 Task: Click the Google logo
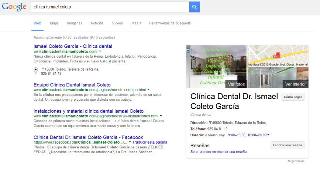coord(14,7)
